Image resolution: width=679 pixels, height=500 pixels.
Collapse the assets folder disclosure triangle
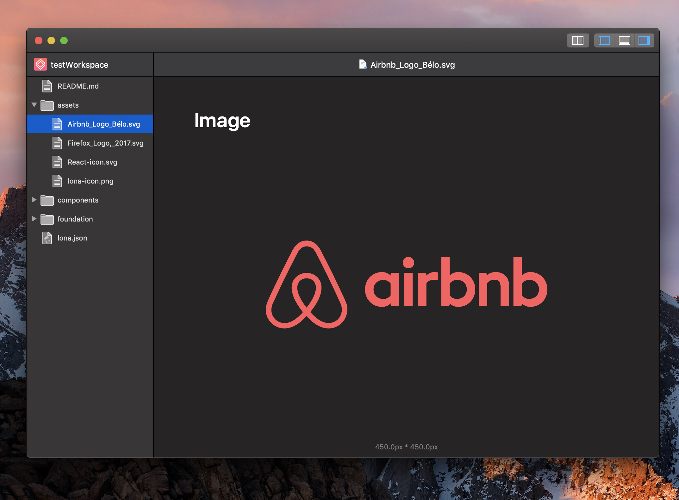click(34, 105)
